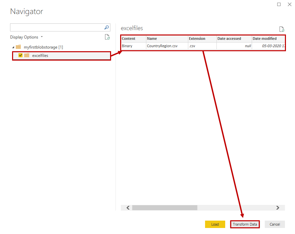Click the Date accessed column header
Viewport: 295px width, 234px height.
234,38
